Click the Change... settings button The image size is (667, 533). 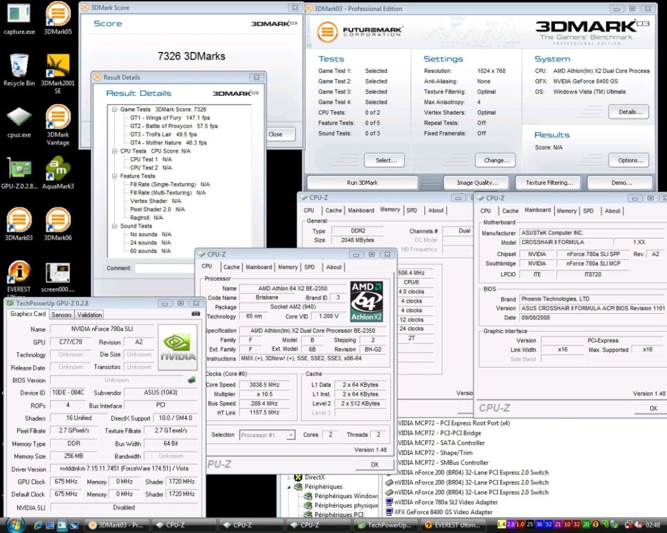click(x=497, y=160)
